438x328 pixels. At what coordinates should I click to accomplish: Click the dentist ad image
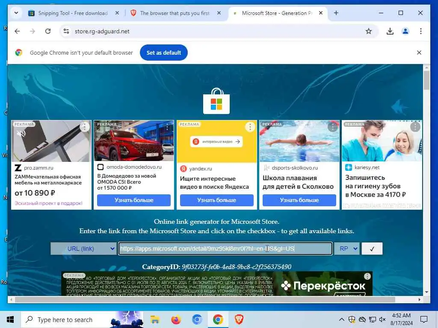pos(382,141)
